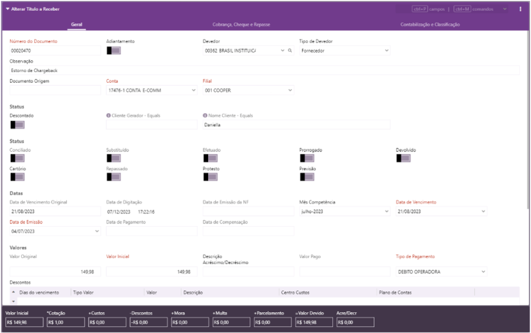Open the Data de Emissão date dropdown
531x333 pixels.
click(97, 232)
